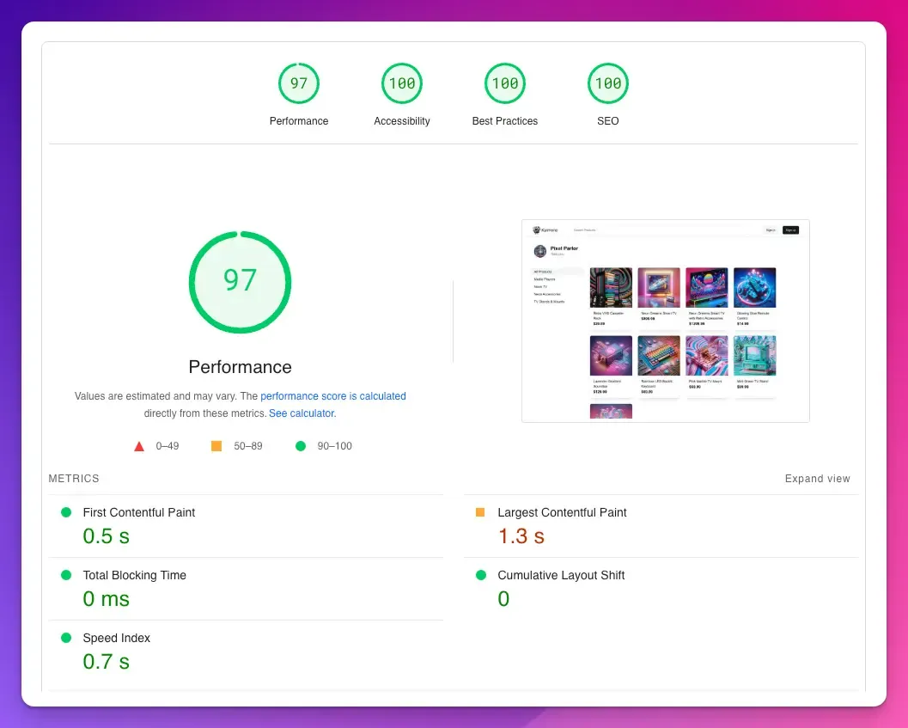Click the SEO gauge showing 100

coord(607,83)
